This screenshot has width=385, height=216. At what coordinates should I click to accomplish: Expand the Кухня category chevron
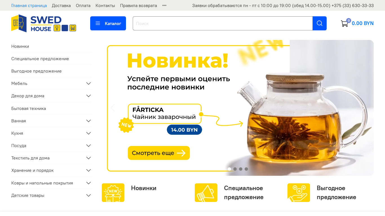coord(88,133)
